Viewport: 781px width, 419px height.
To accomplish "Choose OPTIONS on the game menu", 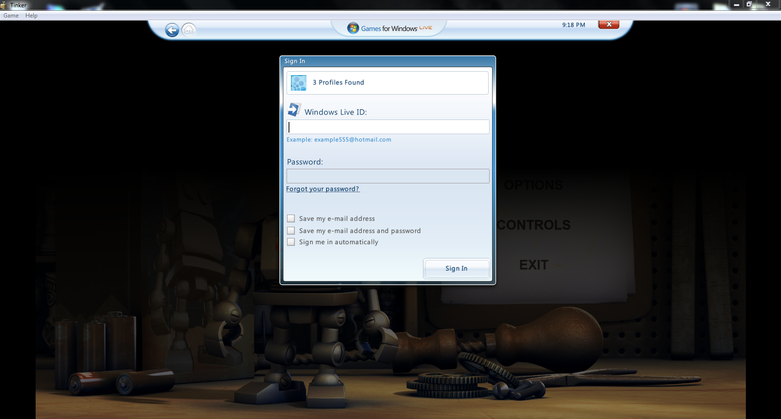I will point(534,185).
